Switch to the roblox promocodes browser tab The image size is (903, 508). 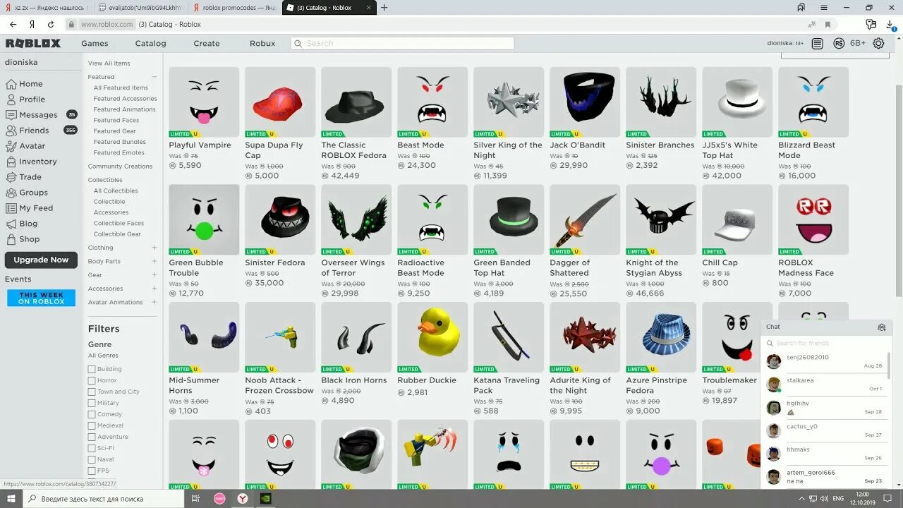[x=234, y=8]
